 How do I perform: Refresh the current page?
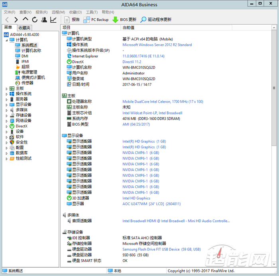click(35, 19)
